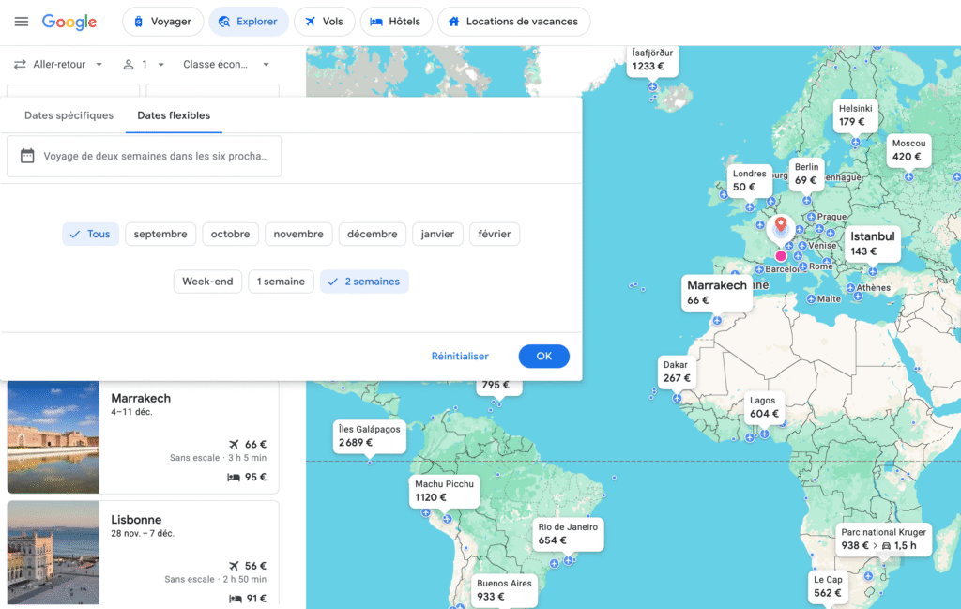This screenshot has height=609, width=961.
Task: Click the Malte airport marker
Action: (812, 299)
